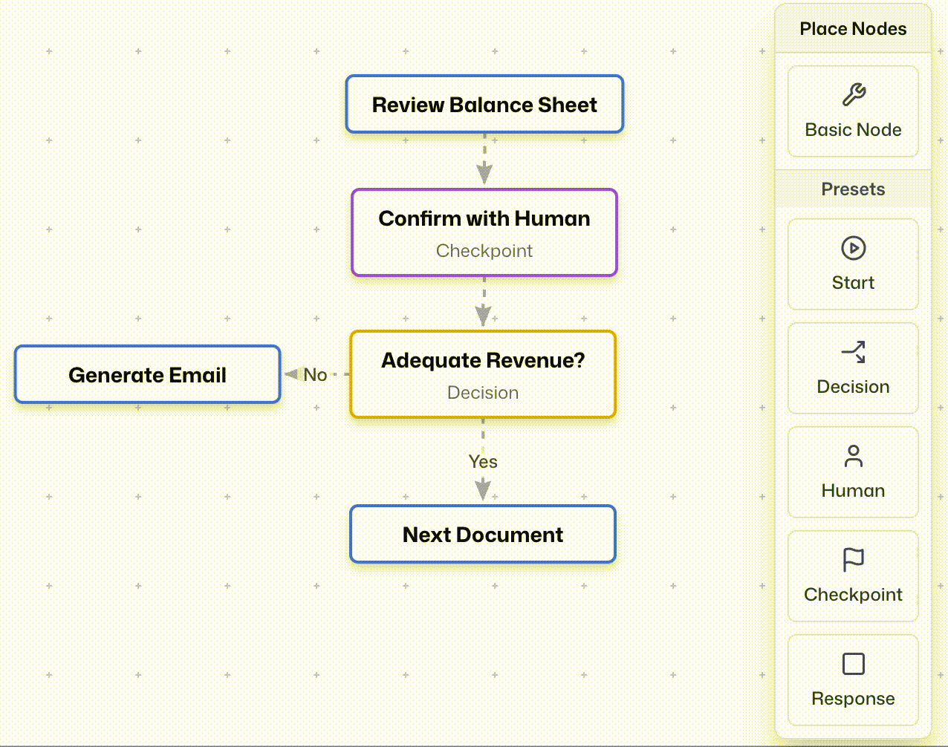Click the Response label in presets panel
The image size is (948, 747).
pyautogui.click(x=853, y=699)
